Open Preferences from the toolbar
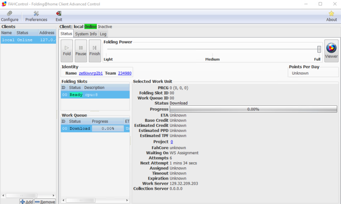The image size is (341, 204). coord(36,16)
